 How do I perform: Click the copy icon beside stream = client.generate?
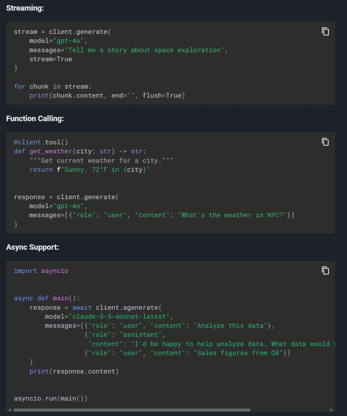click(325, 32)
